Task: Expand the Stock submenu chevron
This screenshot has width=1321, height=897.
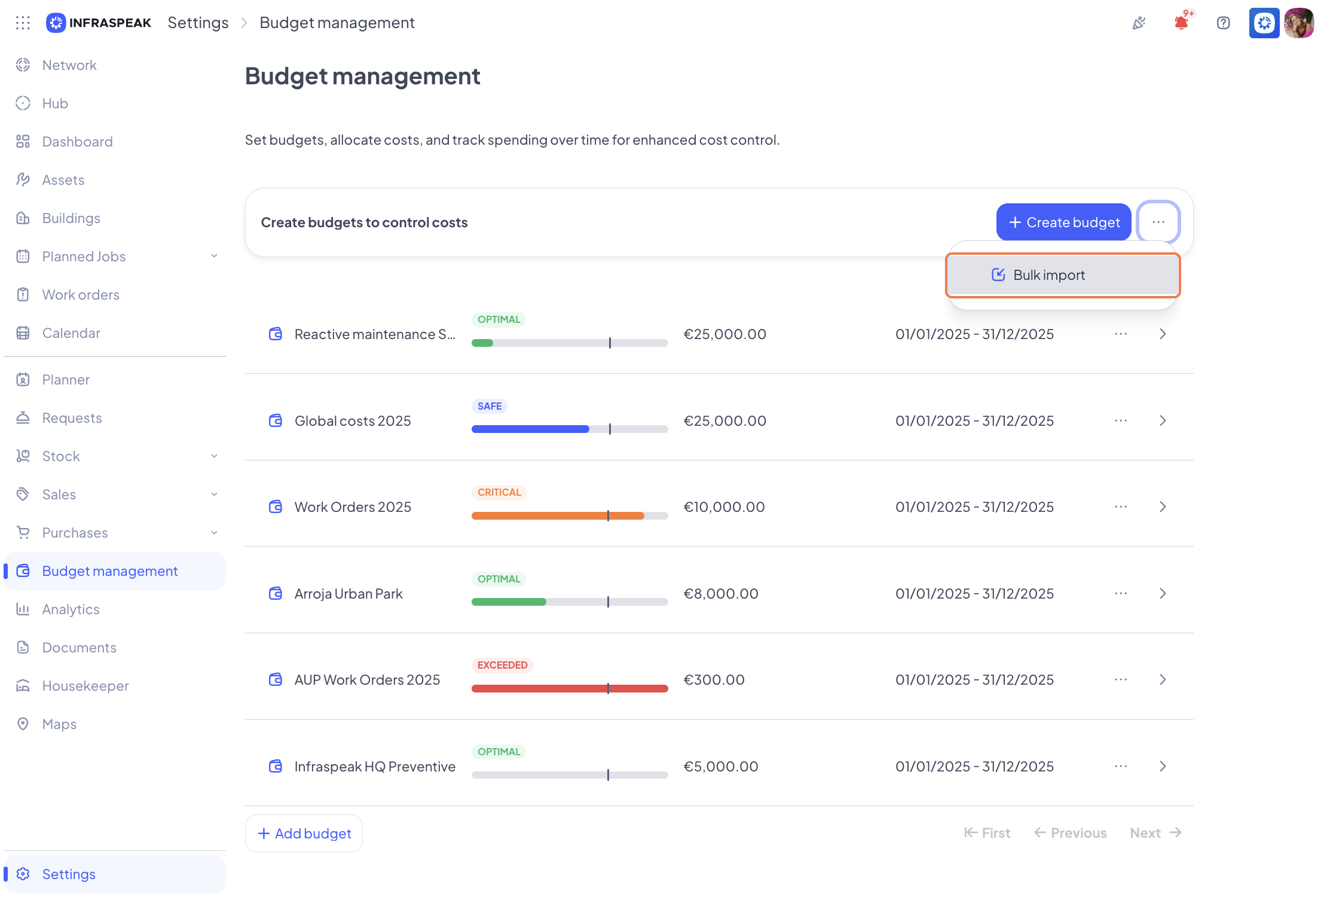Action: (214, 456)
